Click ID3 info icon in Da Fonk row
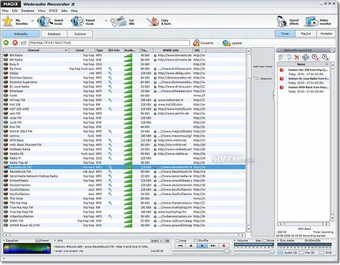 (110, 68)
